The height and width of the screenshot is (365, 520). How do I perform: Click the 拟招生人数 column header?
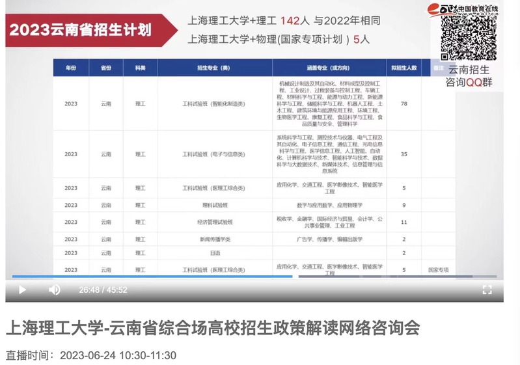(404, 68)
